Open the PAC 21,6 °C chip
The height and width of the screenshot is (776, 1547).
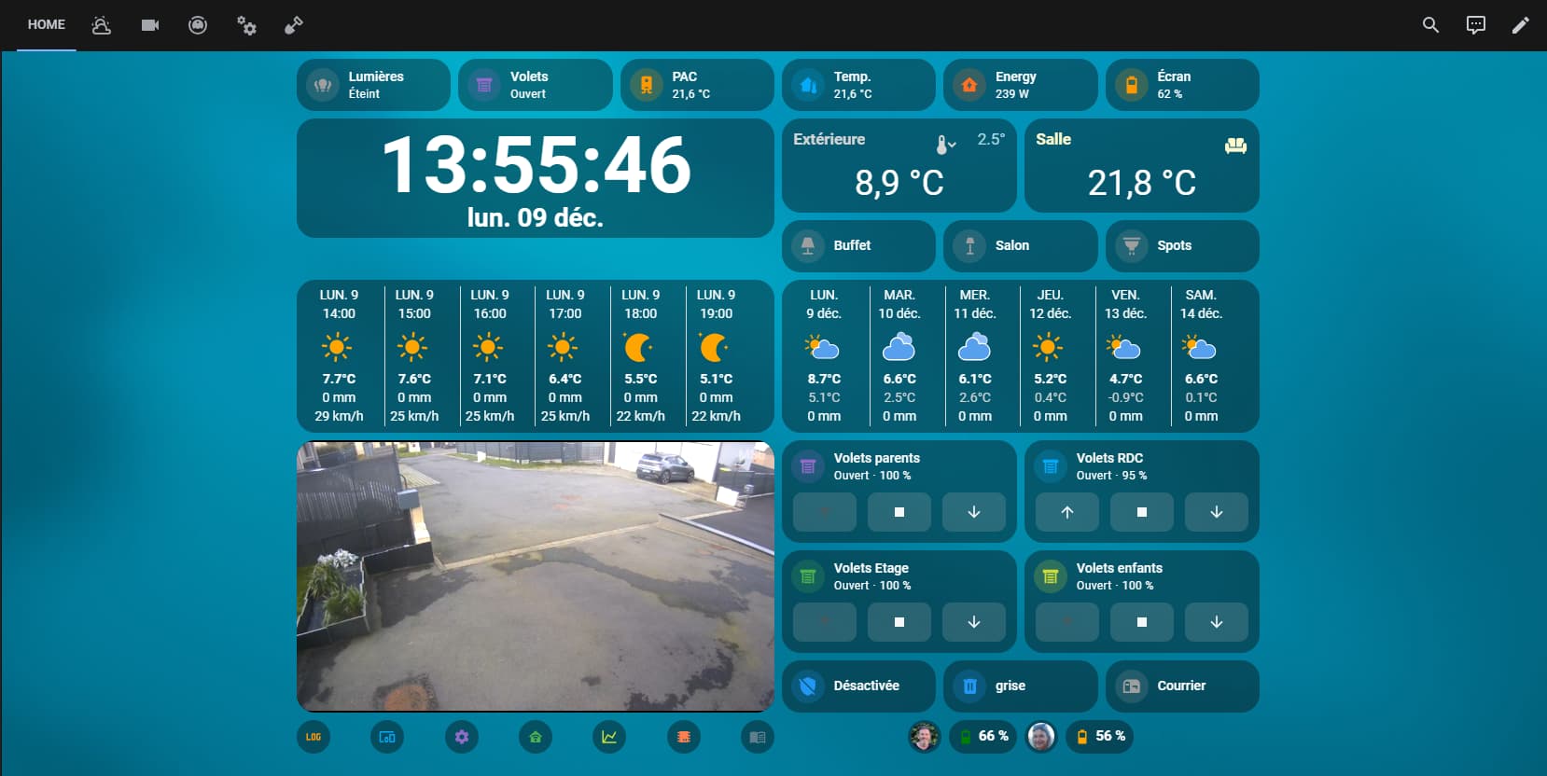click(697, 85)
